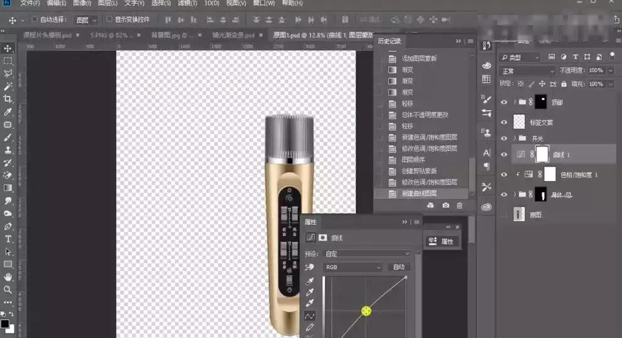Screen dimensions: 622x338
Task: Select history state 创建剪贴蒙版
Action: (x=419, y=171)
